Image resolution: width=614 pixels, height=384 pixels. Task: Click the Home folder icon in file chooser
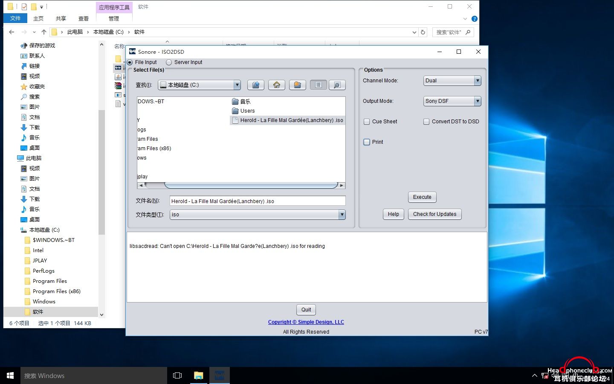(x=277, y=85)
